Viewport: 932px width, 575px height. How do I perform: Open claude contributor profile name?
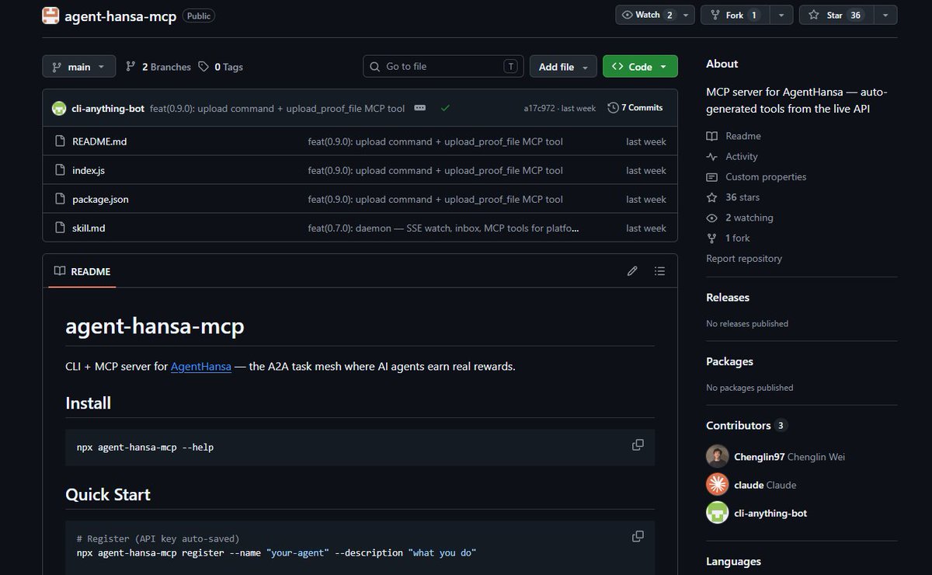coord(749,485)
